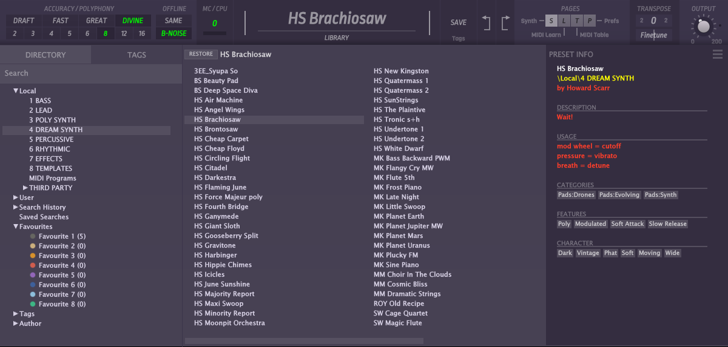Viewport: 728px width, 347px height.
Task: Switch to the DIRECTORY tab
Action: pos(45,55)
